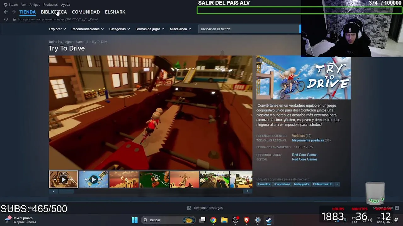Open the Todos los juegos breadcrumb
Screen dimensions: 403x226
[60, 42]
